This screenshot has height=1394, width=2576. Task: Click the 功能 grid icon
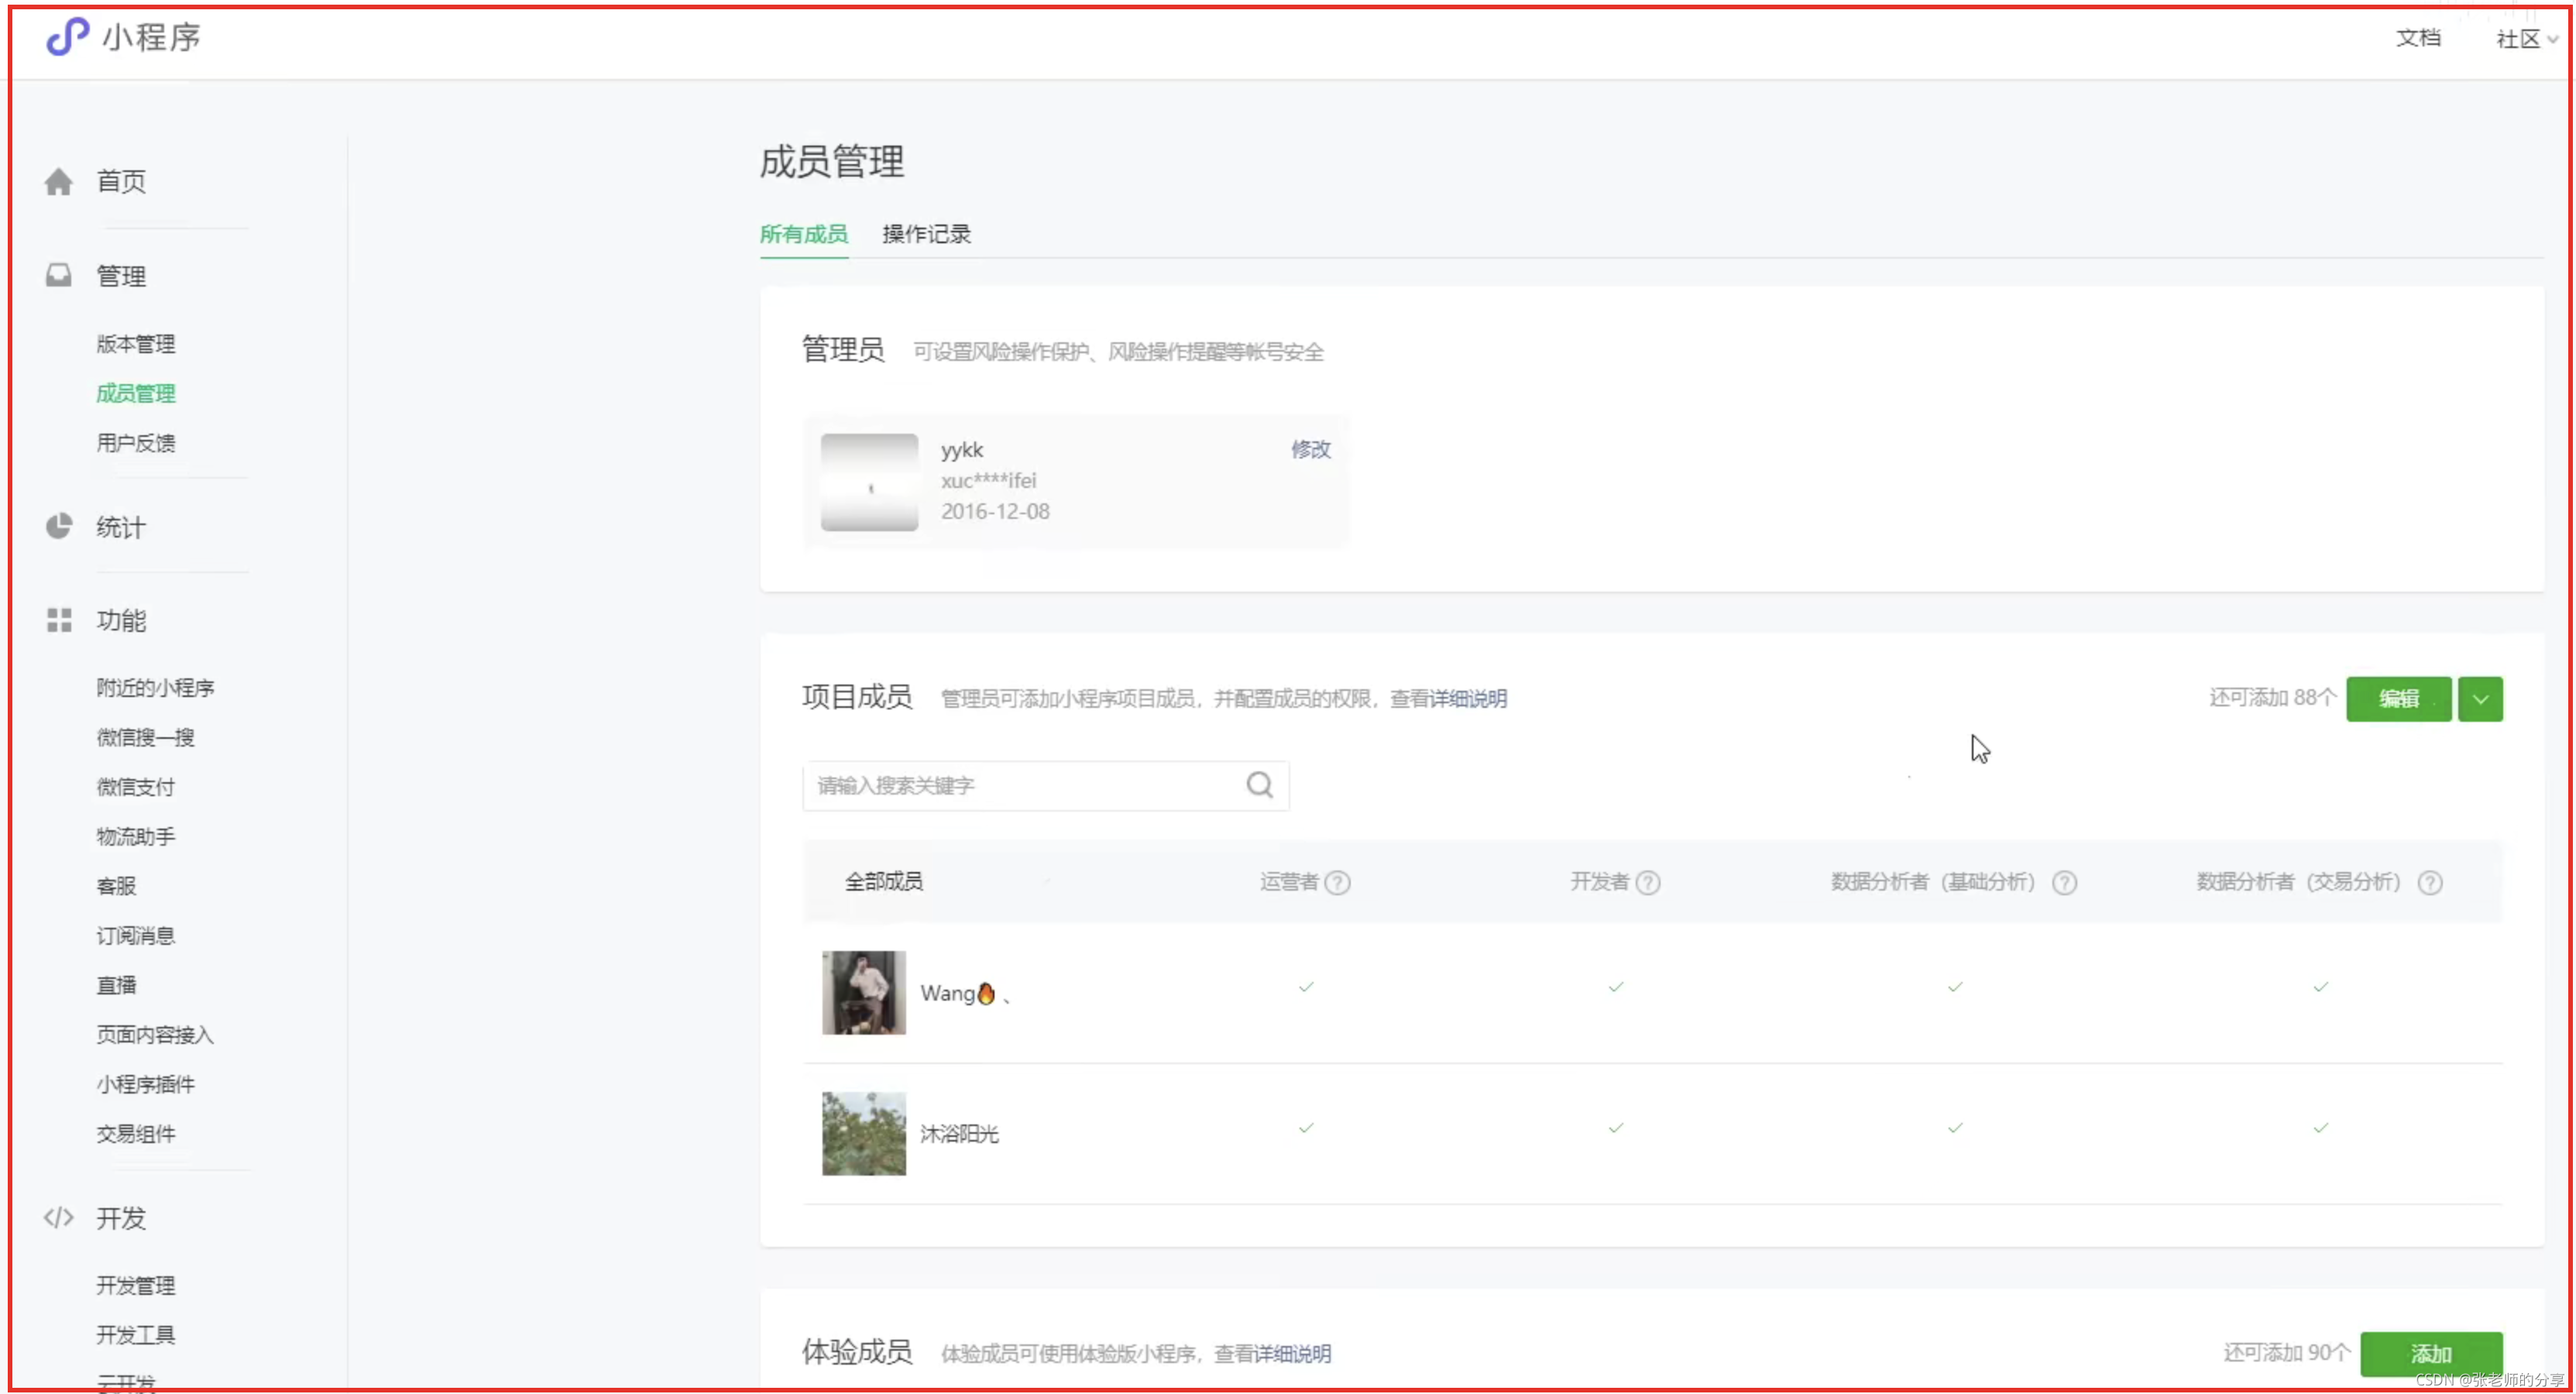[x=59, y=620]
